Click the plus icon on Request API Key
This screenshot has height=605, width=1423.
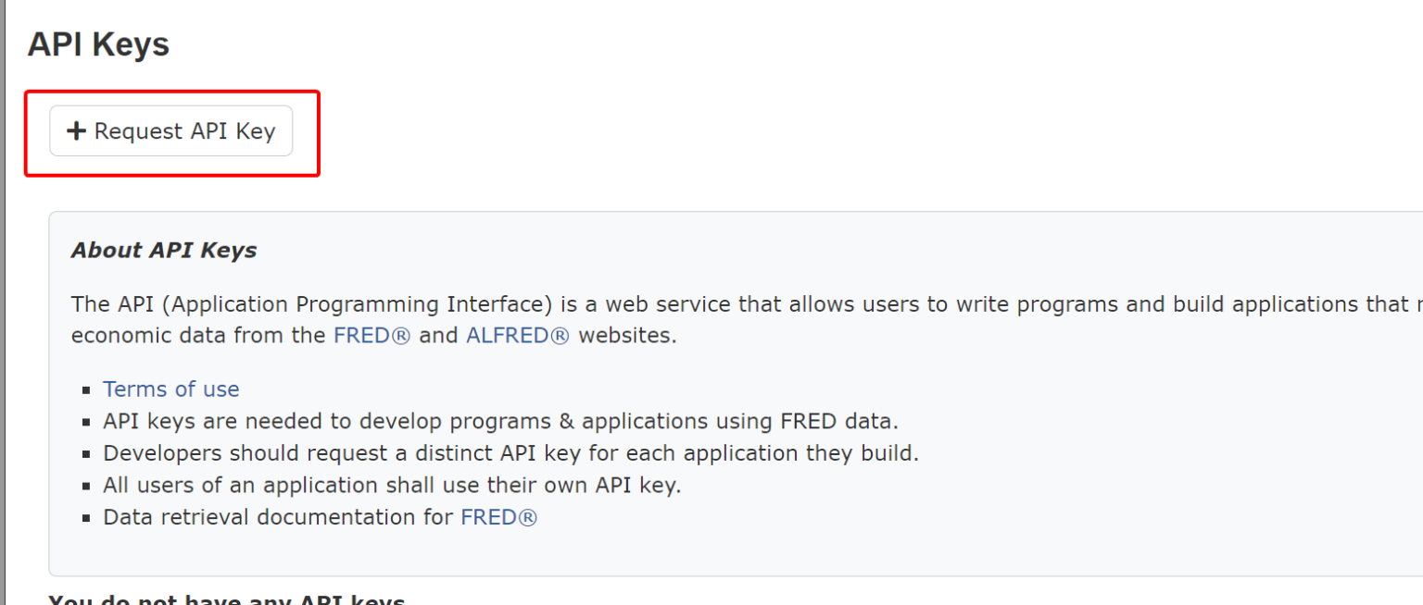click(x=76, y=130)
